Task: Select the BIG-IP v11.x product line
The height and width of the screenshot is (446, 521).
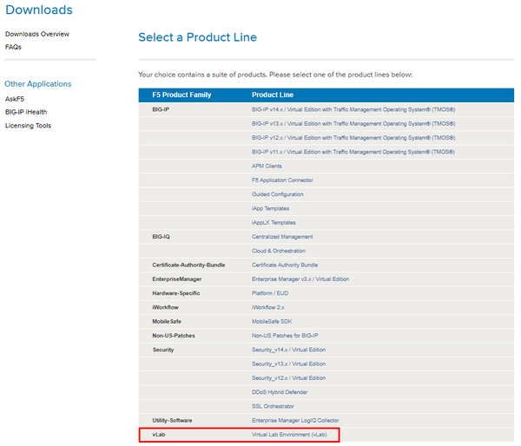Action: coord(353,152)
